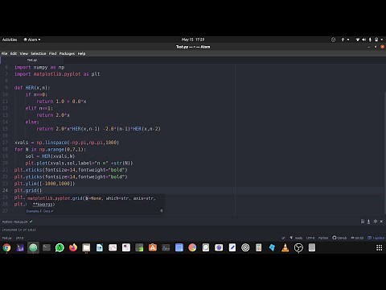This screenshot has width=386, height=290.
Task: Launch the Calculator from the dock
Action: 259,247
